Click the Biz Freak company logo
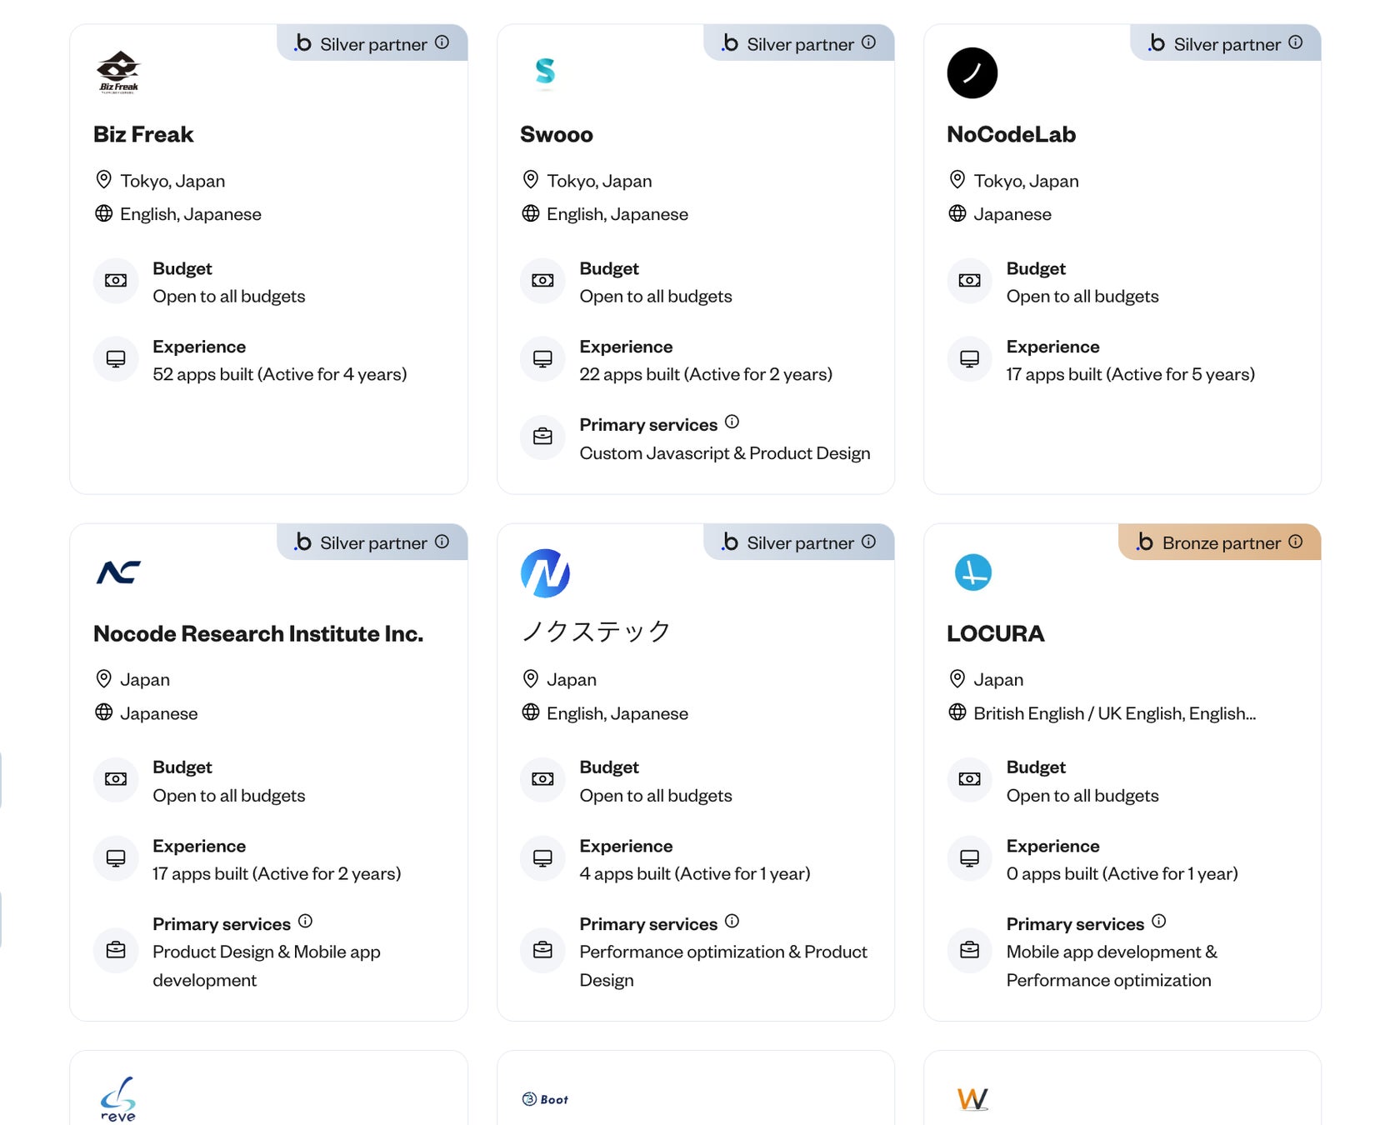 click(x=118, y=72)
